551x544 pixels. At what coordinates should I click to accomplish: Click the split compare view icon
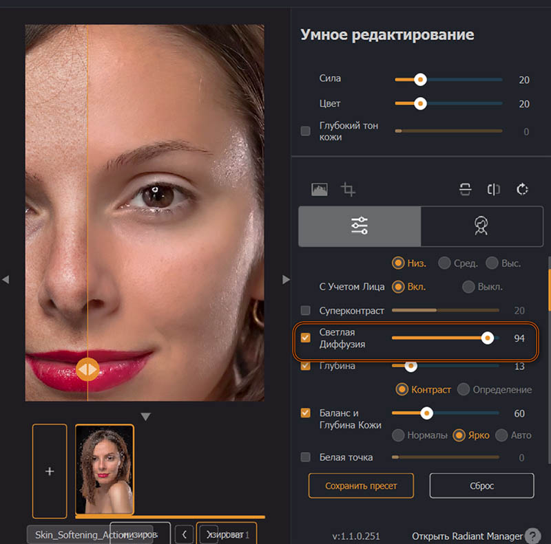point(493,190)
